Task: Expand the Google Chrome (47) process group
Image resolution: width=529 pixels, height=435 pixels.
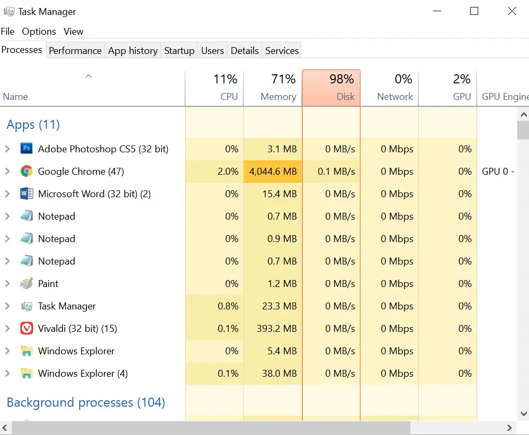Action: (x=7, y=171)
